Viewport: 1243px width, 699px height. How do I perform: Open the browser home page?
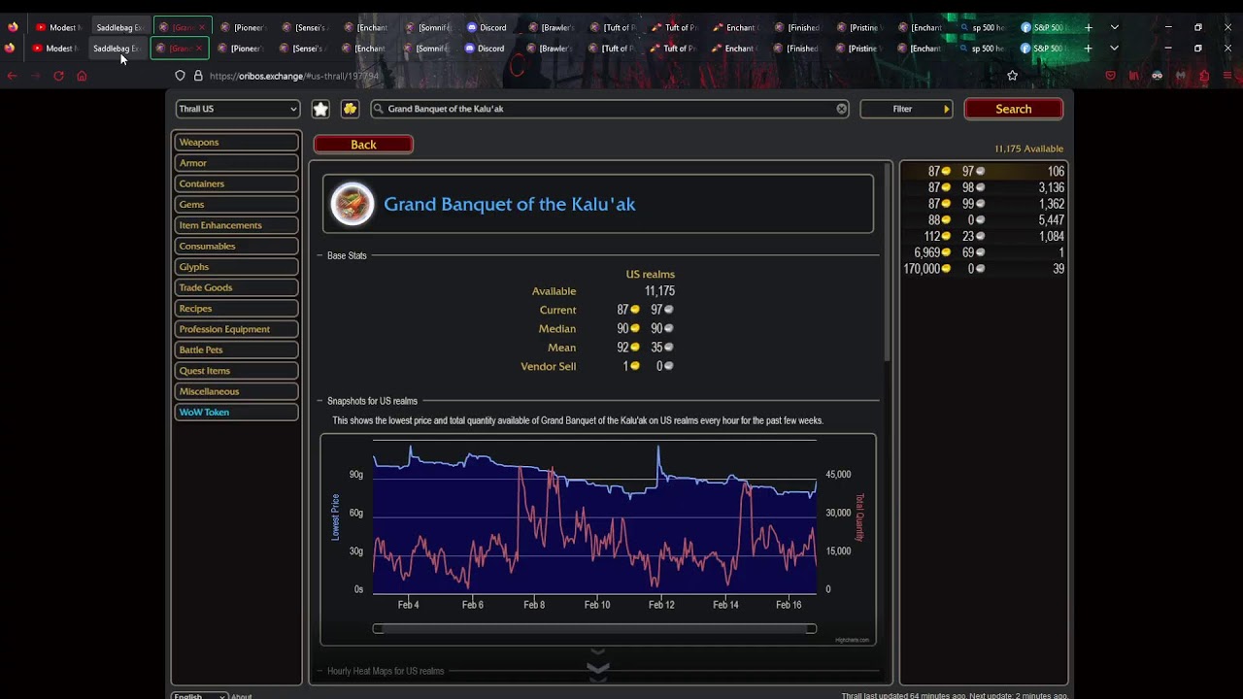click(x=82, y=76)
